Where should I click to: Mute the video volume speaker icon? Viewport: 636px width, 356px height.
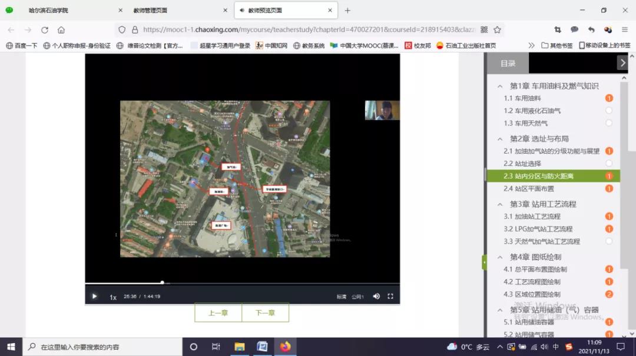click(x=376, y=297)
